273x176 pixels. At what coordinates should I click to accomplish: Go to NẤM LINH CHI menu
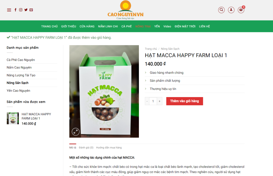tap(108, 26)
